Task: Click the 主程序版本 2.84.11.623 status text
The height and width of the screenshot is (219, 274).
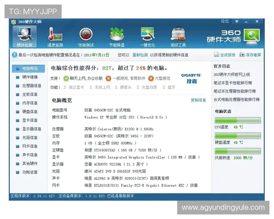Action: coord(32,196)
